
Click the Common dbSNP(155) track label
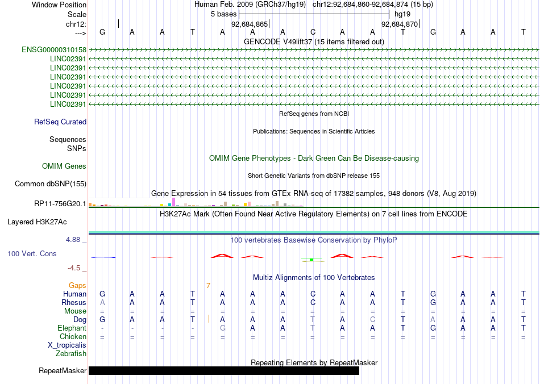point(51,183)
